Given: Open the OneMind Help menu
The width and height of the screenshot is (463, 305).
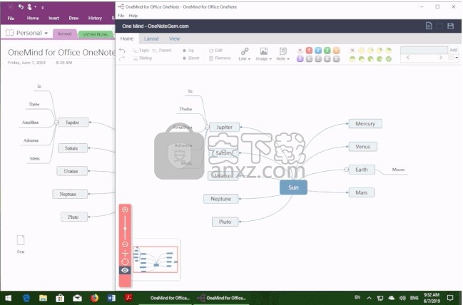Looking at the screenshot, I should coord(133,16).
